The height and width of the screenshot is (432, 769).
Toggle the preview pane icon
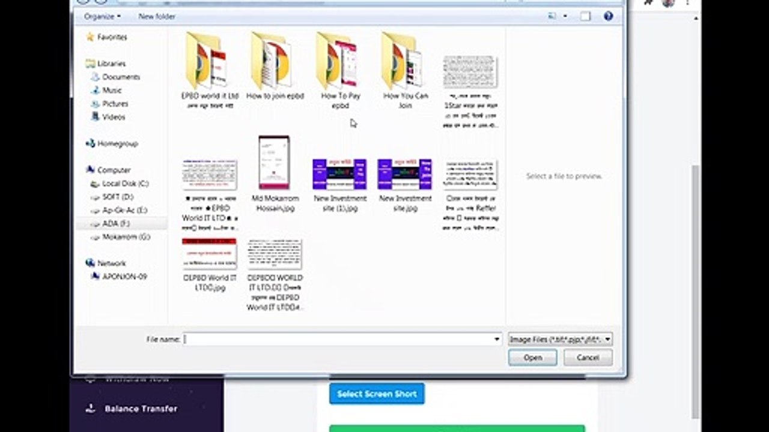(585, 17)
